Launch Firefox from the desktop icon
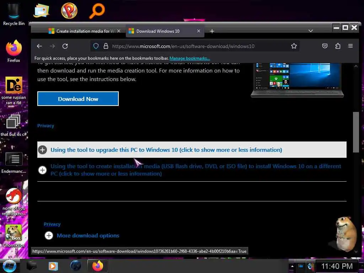This screenshot has width=364, height=273. [14, 51]
